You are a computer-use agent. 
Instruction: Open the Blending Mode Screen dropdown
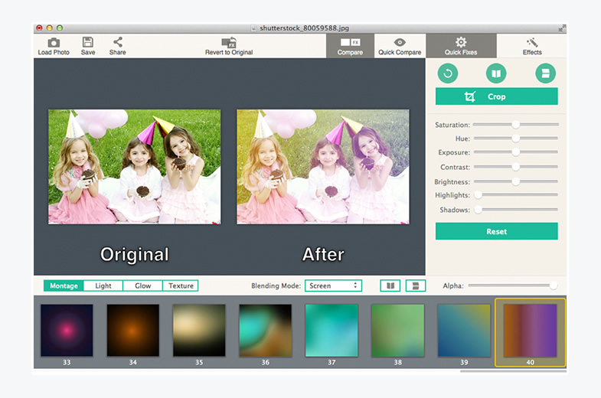coord(333,285)
